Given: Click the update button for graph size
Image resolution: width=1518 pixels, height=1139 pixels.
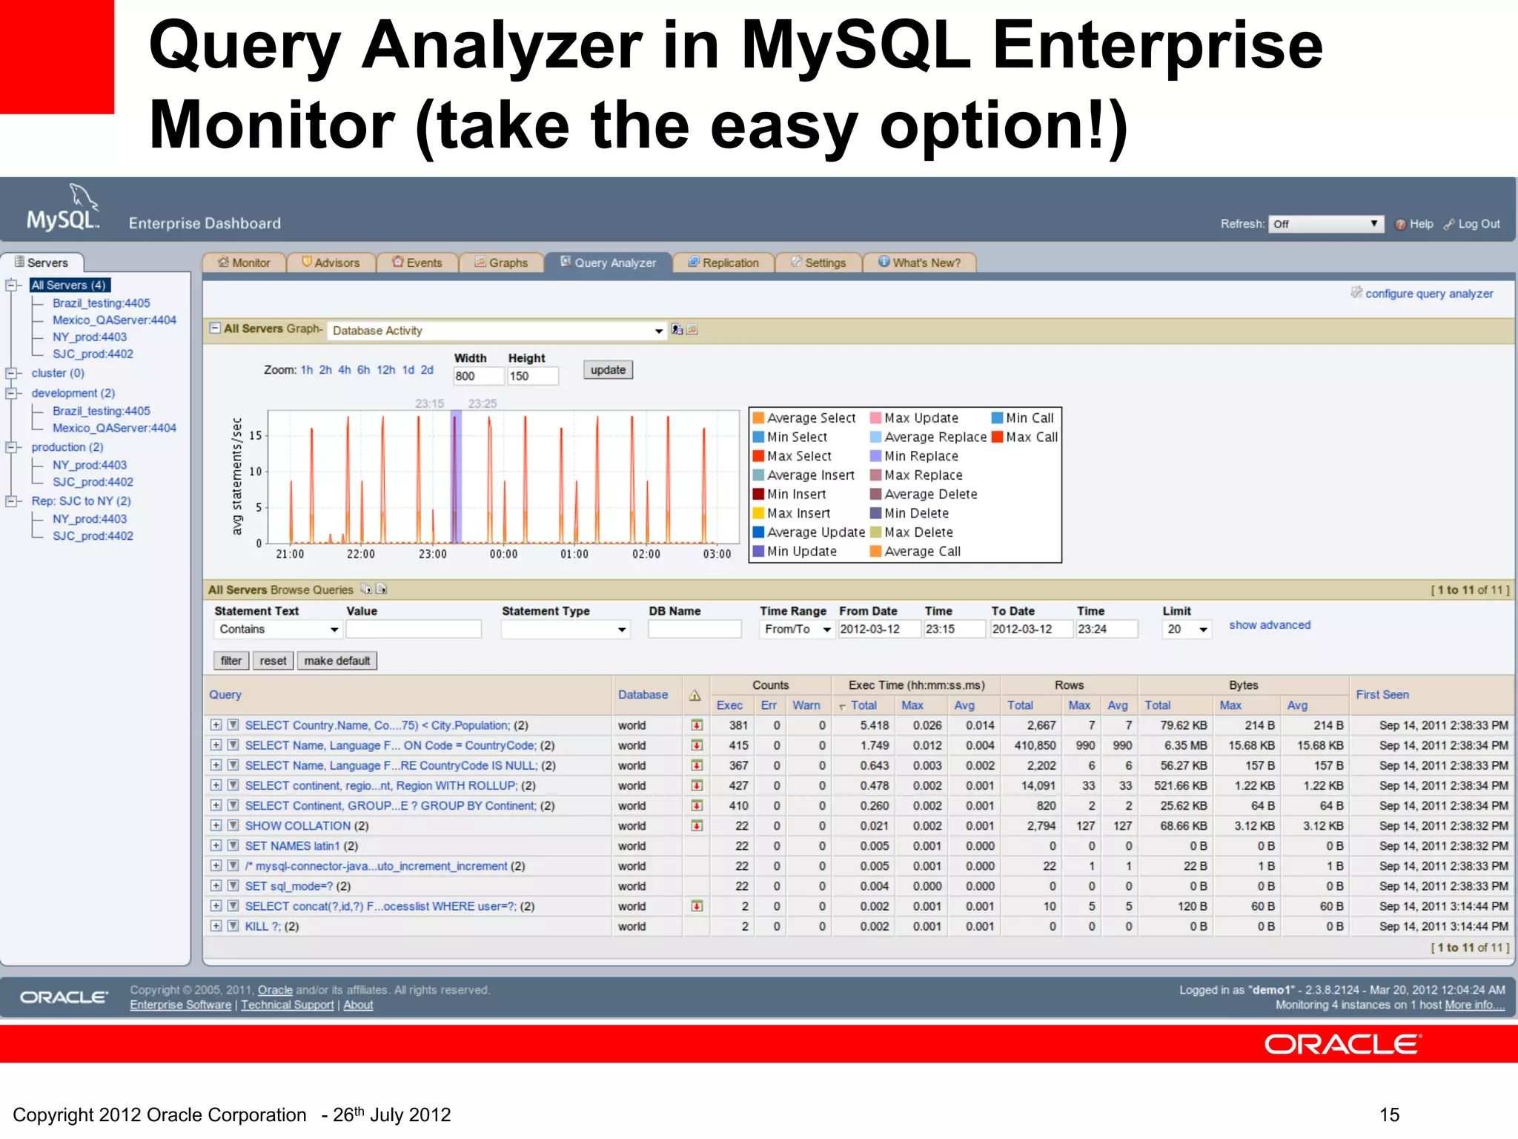Looking at the screenshot, I should (608, 369).
